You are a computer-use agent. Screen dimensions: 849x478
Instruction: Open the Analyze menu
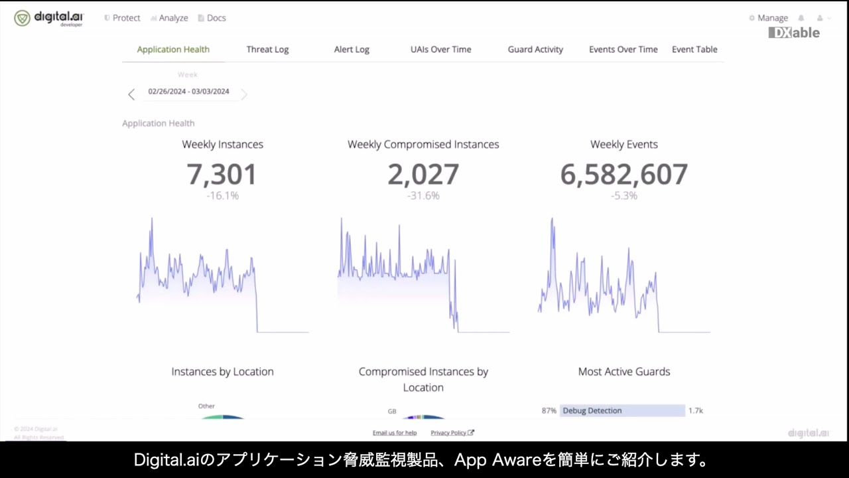(x=169, y=18)
